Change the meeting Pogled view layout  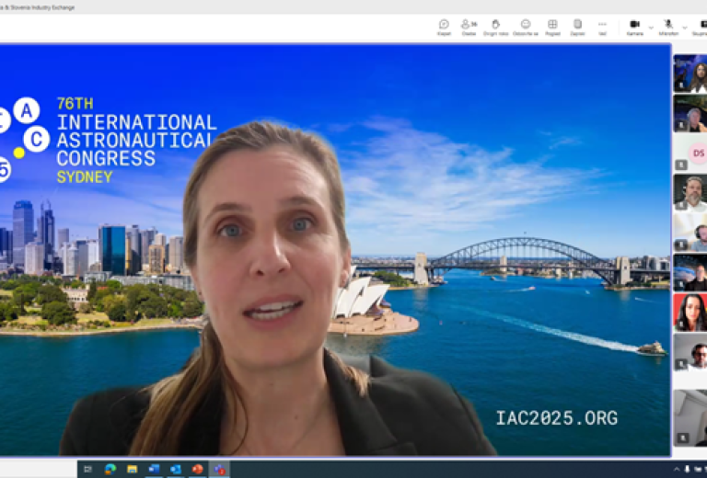tap(552, 27)
